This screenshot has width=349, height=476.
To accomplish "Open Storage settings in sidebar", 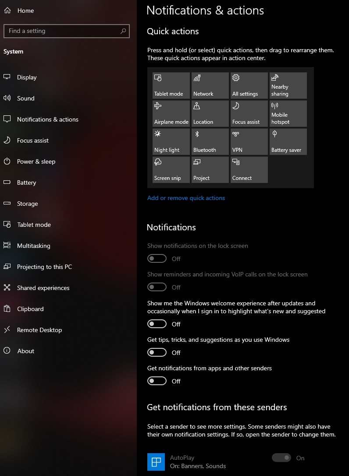I will (x=68, y=204).
